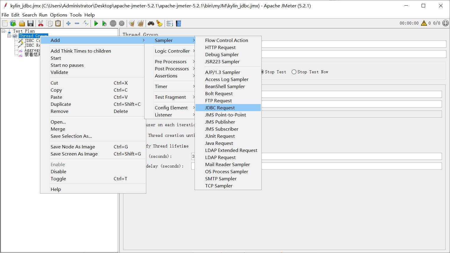Save the test plan with floppy icon
The image size is (450, 253).
[30, 23]
